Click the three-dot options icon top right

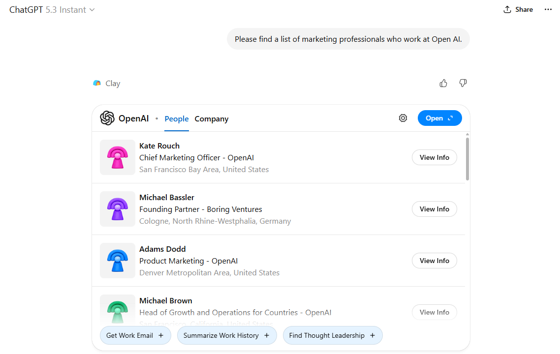[548, 9]
